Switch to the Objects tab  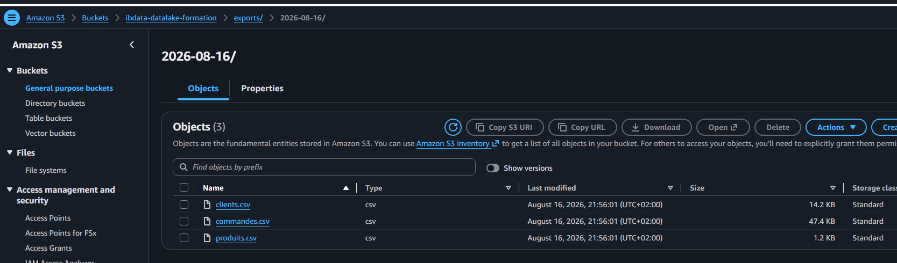pyautogui.click(x=203, y=89)
